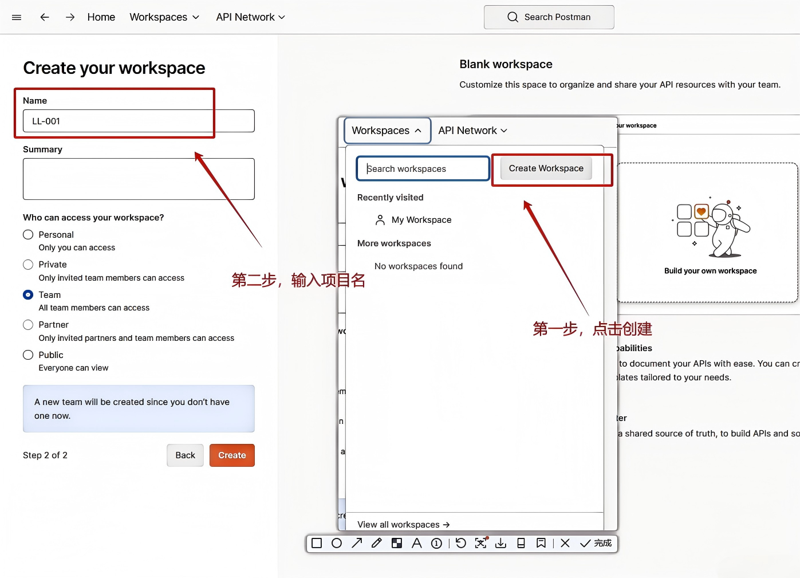
Task: Select the pencil drawing tool
Action: pos(376,543)
